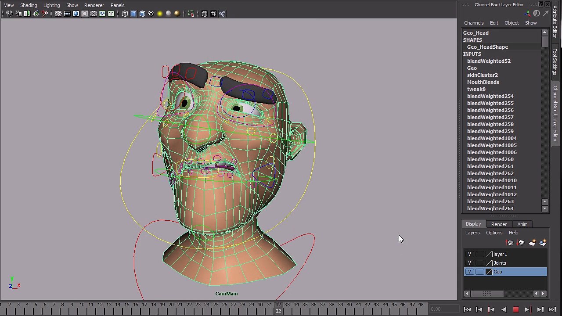The image size is (562, 316).
Task: Switch to Wireframe cube display icon
Action: tap(125, 14)
